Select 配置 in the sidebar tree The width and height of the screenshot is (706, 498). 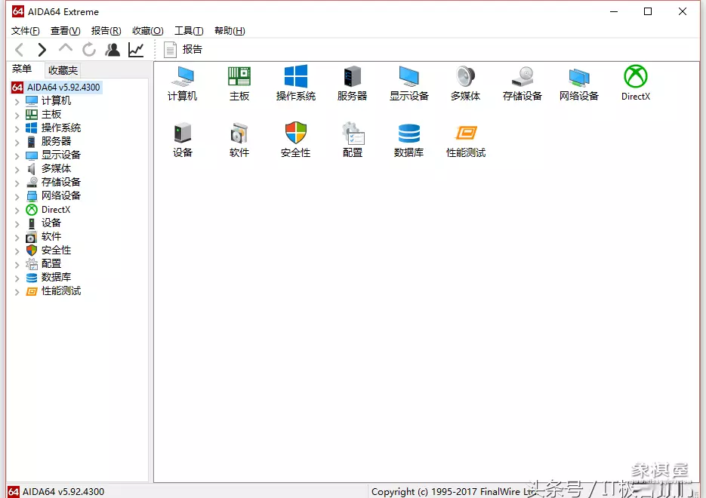click(51, 263)
